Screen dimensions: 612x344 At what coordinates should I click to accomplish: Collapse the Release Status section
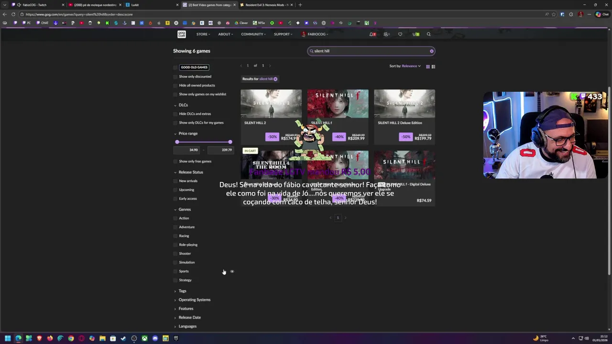188,172
